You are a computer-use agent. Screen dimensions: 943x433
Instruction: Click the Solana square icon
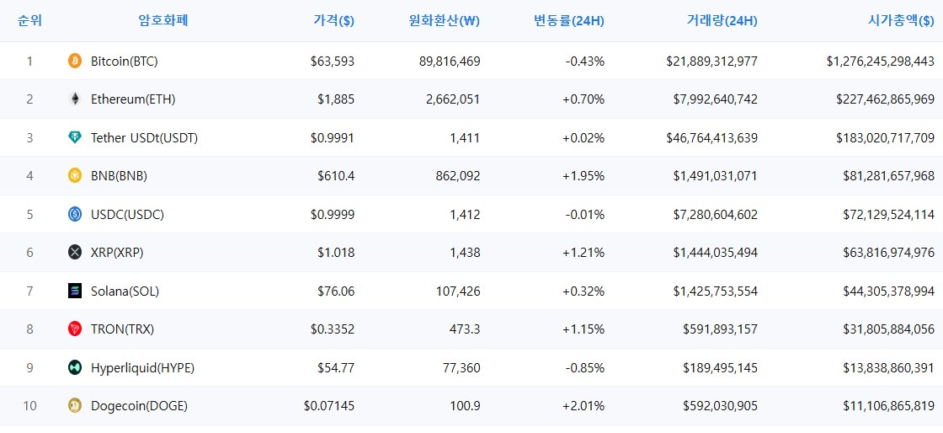coord(75,291)
